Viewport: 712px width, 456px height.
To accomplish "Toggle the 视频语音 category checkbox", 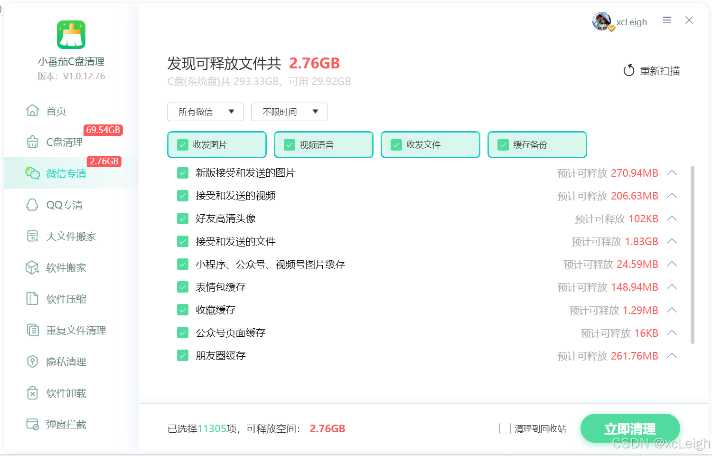I will pos(290,145).
